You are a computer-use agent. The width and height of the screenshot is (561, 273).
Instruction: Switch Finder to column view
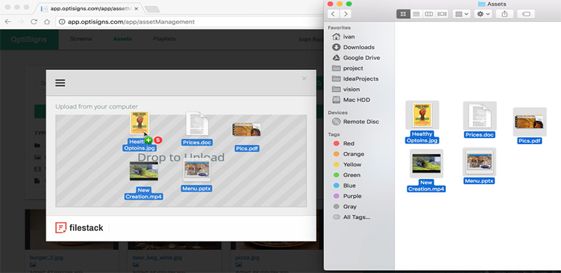(428, 14)
